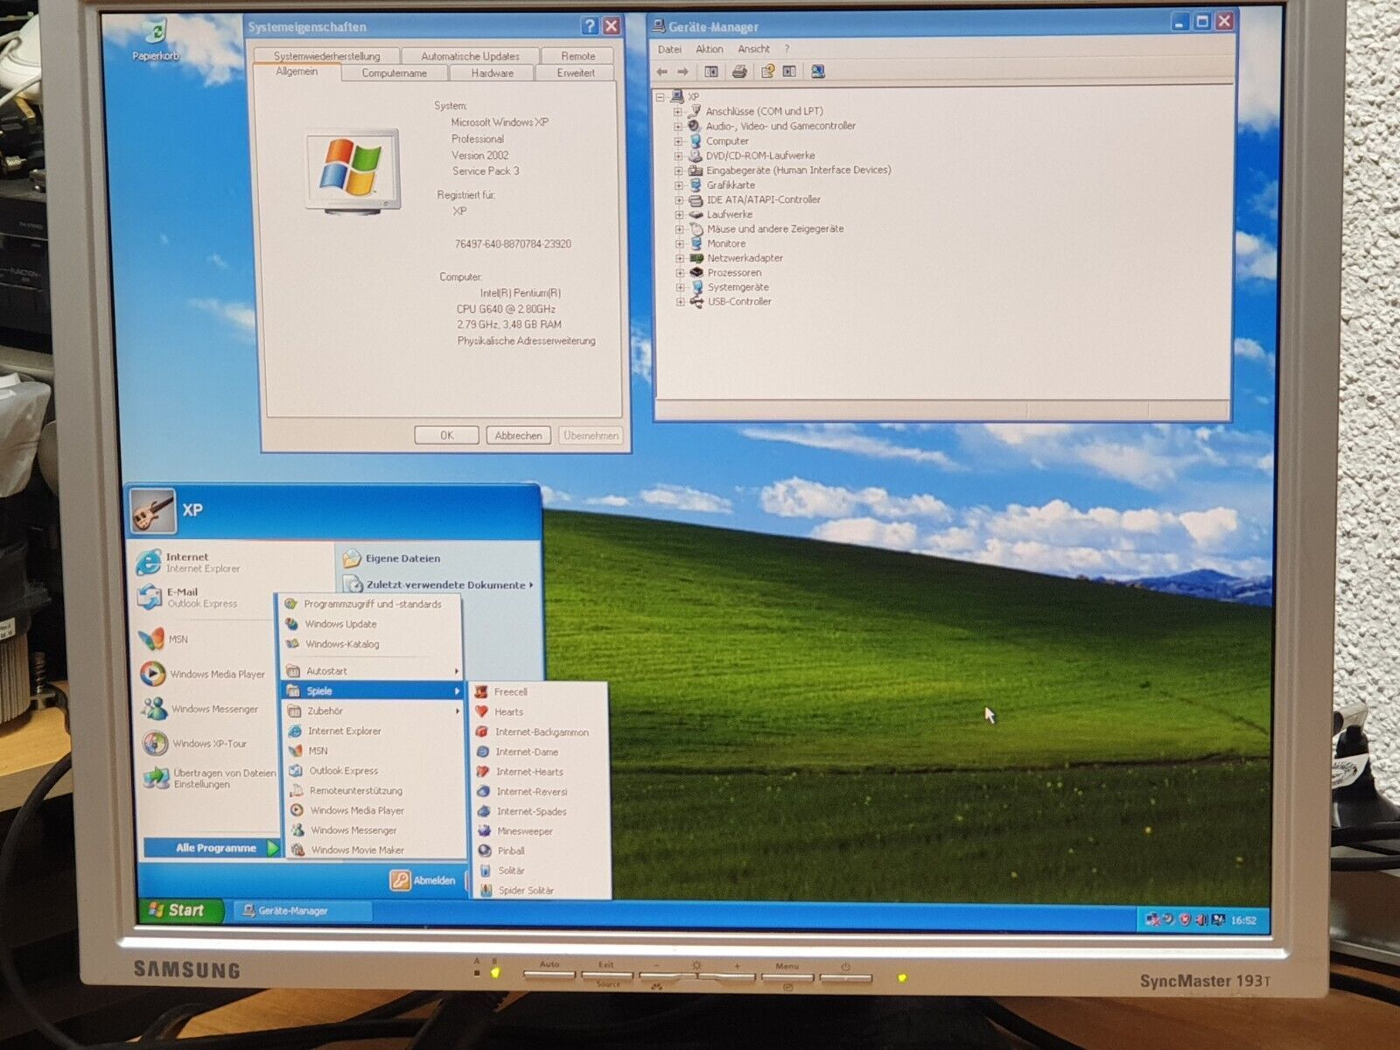Image resolution: width=1400 pixels, height=1050 pixels.
Task: Start Spider Solitär from the games list
Action: click(525, 891)
